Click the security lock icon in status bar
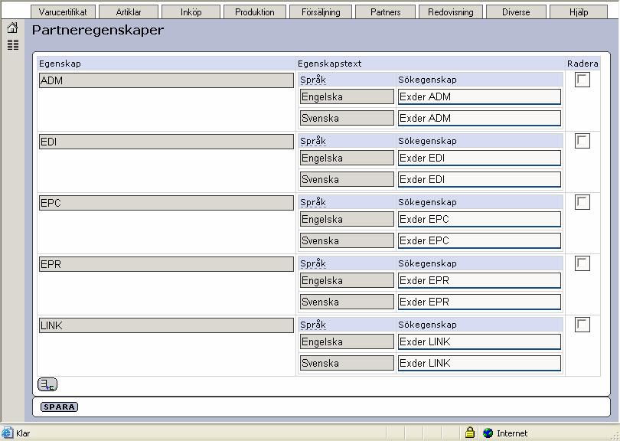The height and width of the screenshot is (441, 620). (470, 433)
